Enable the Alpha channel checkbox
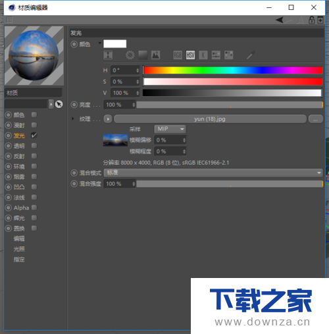 point(34,208)
